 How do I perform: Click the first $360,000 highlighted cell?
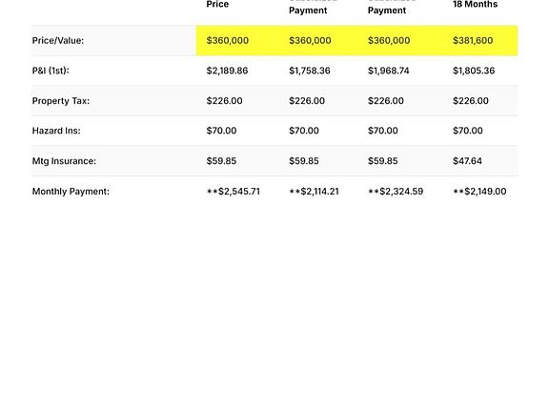tap(227, 41)
